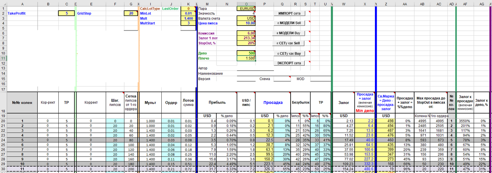Select the GridStep value cell containing 20
Image resolution: width=492 pixels, height=173 pixels.
[131, 13]
